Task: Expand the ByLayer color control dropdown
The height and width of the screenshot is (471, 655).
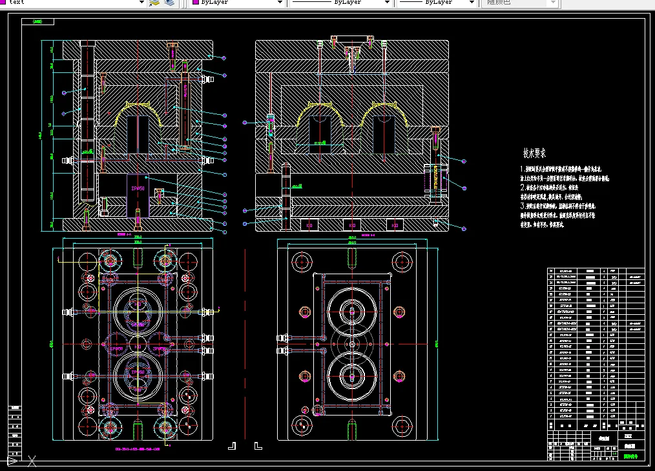Action: tap(280, 3)
